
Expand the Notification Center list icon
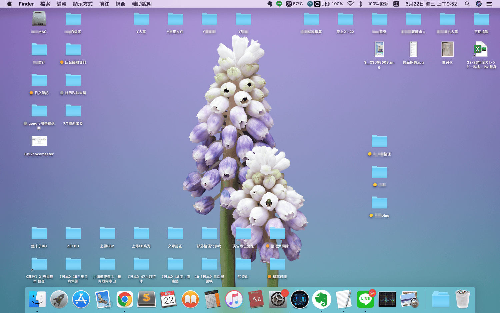coord(489,4)
